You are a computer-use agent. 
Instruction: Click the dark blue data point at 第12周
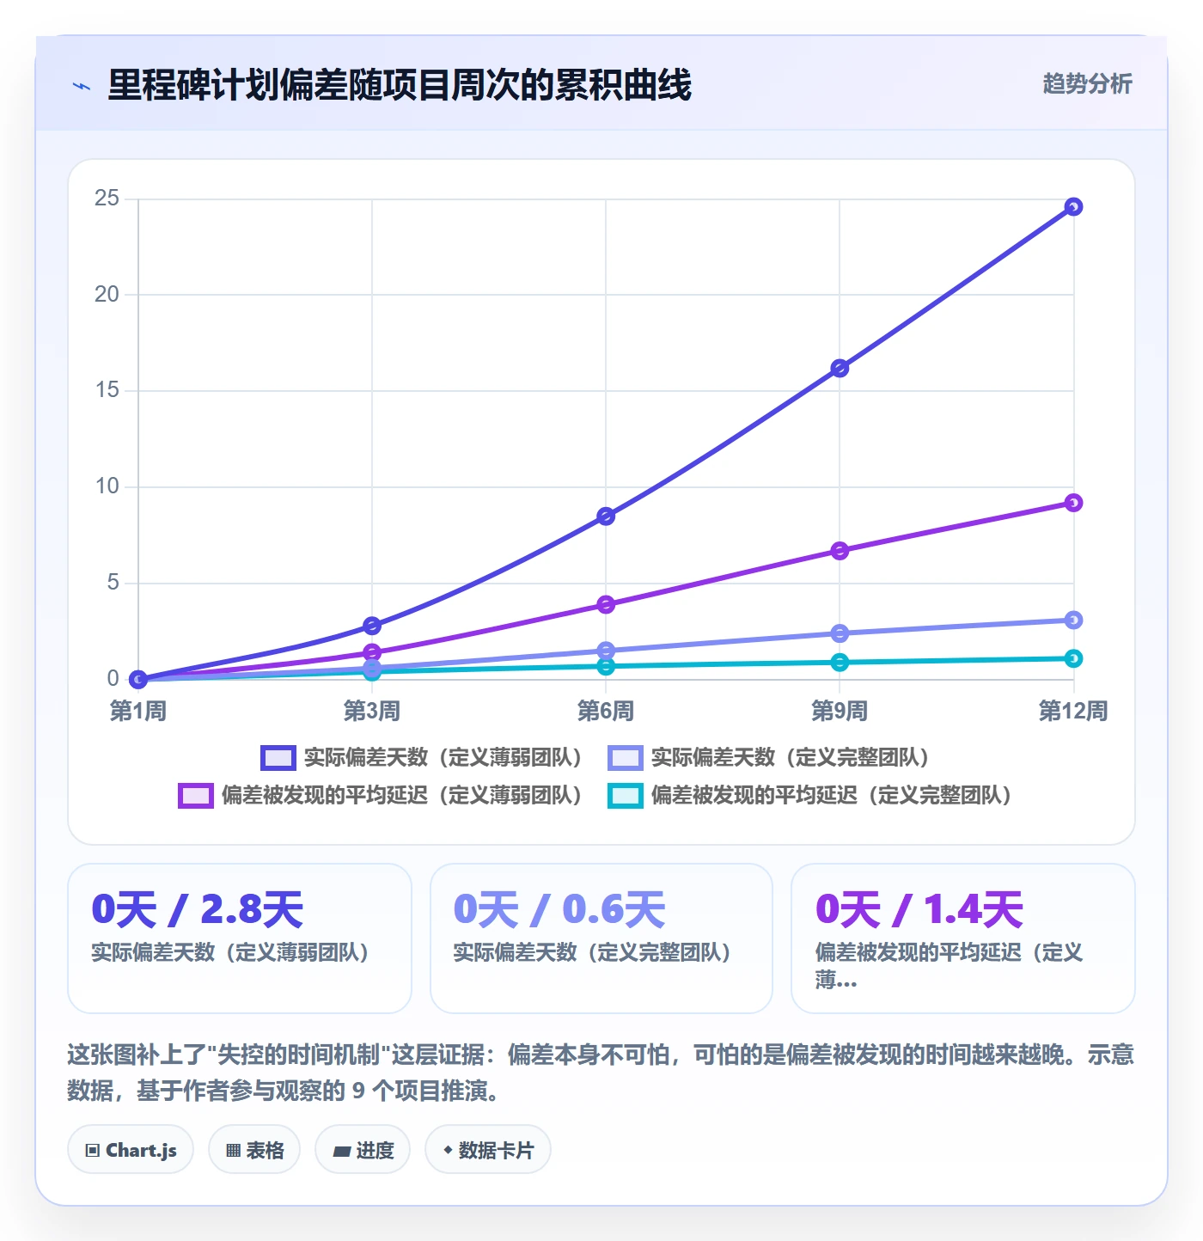coord(1073,207)
